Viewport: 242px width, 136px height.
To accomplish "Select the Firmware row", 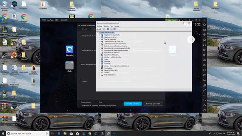I will pos(107,62).
